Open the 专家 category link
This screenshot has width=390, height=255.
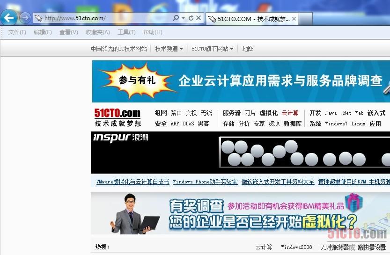[x=259, y=124]
